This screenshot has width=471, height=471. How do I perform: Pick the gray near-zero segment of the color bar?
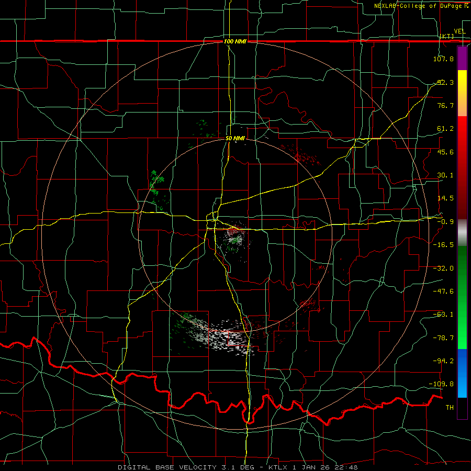pyautogui.click(x=462, y=233)
